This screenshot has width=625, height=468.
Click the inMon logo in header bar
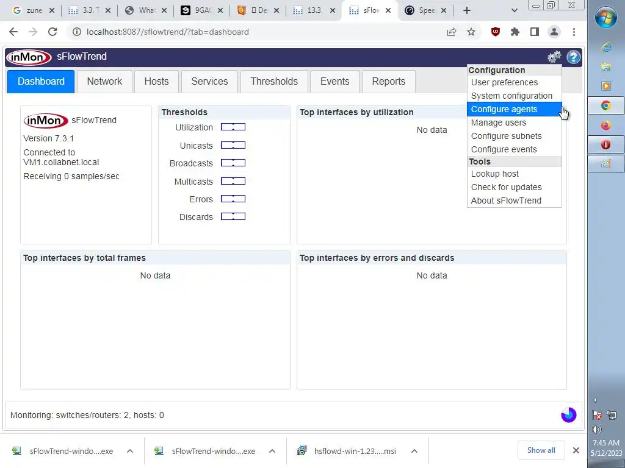tap(28, 57)
